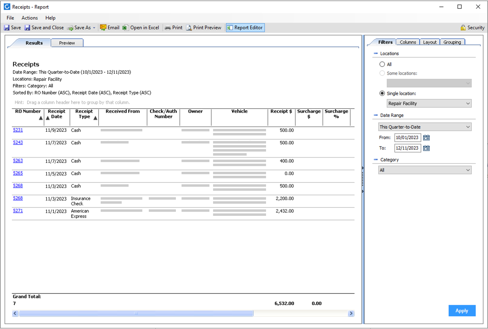Image resolution: width=488 pixels, height=329 pixels.
Task: Click the Save As toolbar button
Action: pyautogui.click(x=79, y=27)
